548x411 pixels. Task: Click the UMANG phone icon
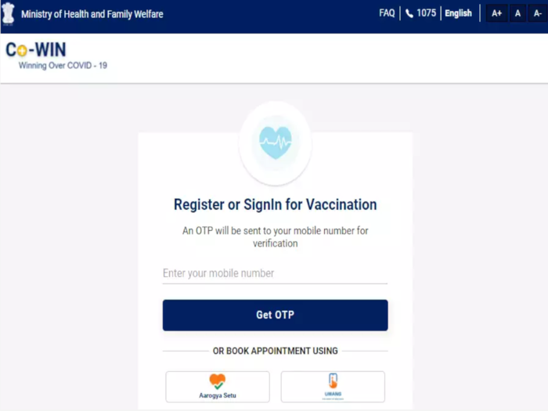[333, 380]
